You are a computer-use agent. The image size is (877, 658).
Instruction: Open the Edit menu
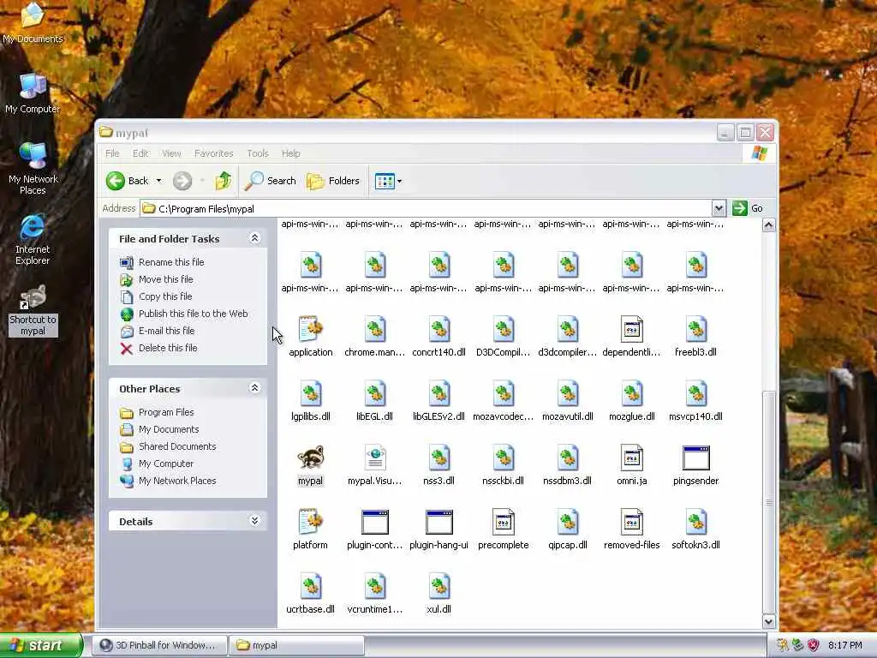click(140, 153)
